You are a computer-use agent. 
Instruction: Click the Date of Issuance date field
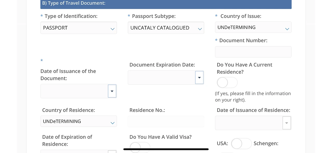[x=74, y=91]
